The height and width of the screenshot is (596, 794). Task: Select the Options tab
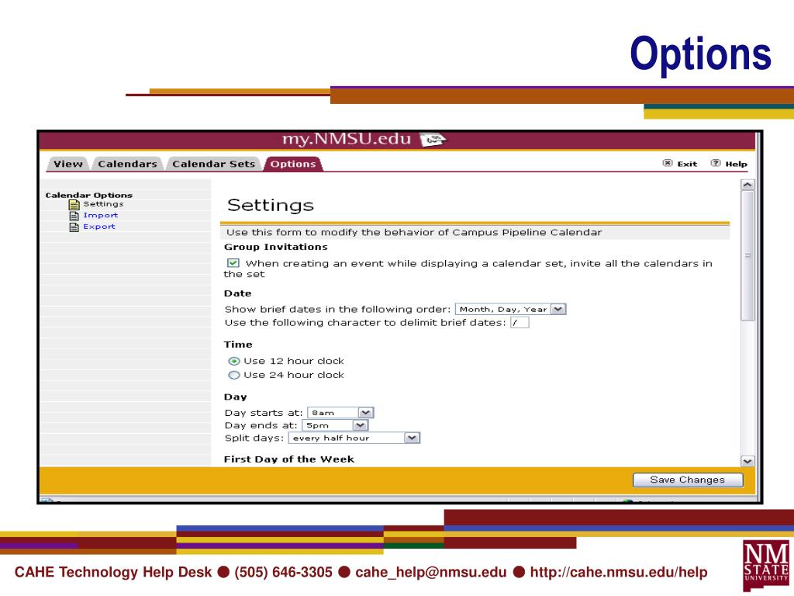(x=293, y=165)
